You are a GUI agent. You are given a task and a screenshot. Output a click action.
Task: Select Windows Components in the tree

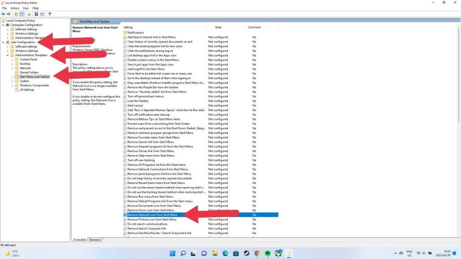[34, 85]
